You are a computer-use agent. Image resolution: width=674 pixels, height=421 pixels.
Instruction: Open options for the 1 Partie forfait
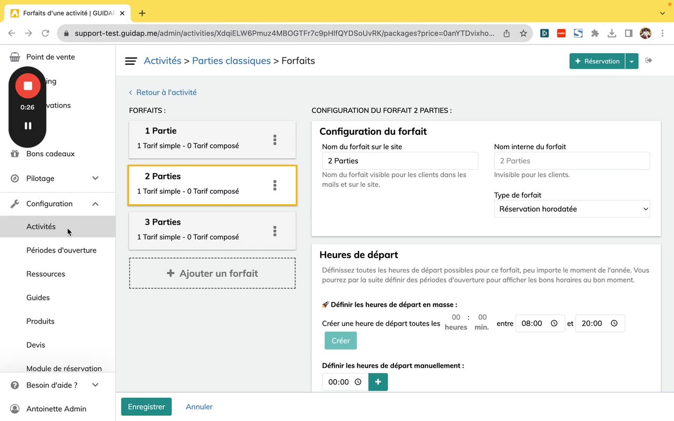click(275, 139)
